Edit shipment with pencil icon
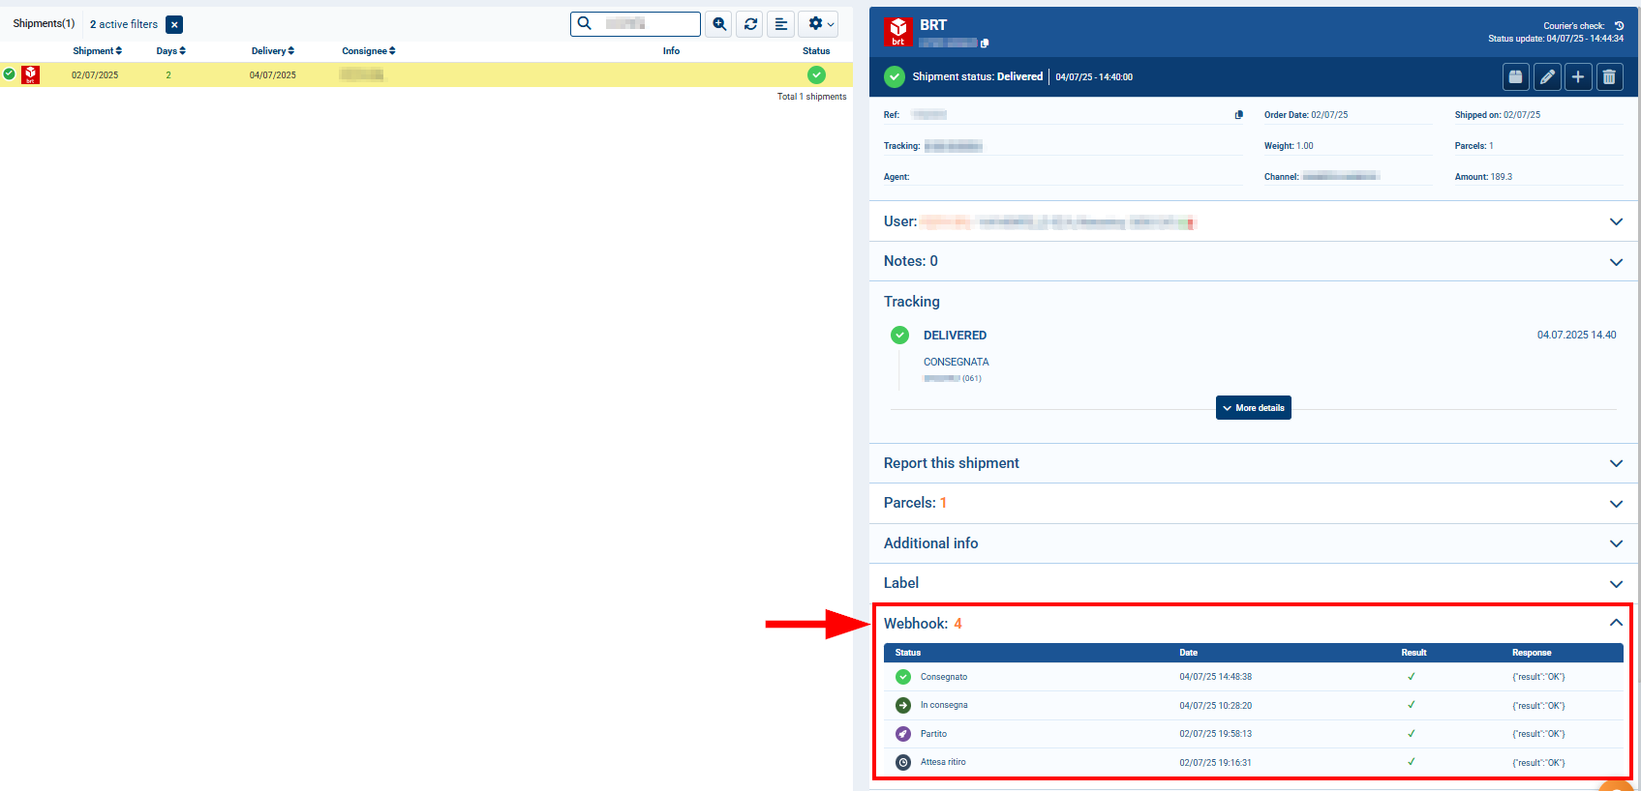The image size is (1641, 791). point(1547,77)
